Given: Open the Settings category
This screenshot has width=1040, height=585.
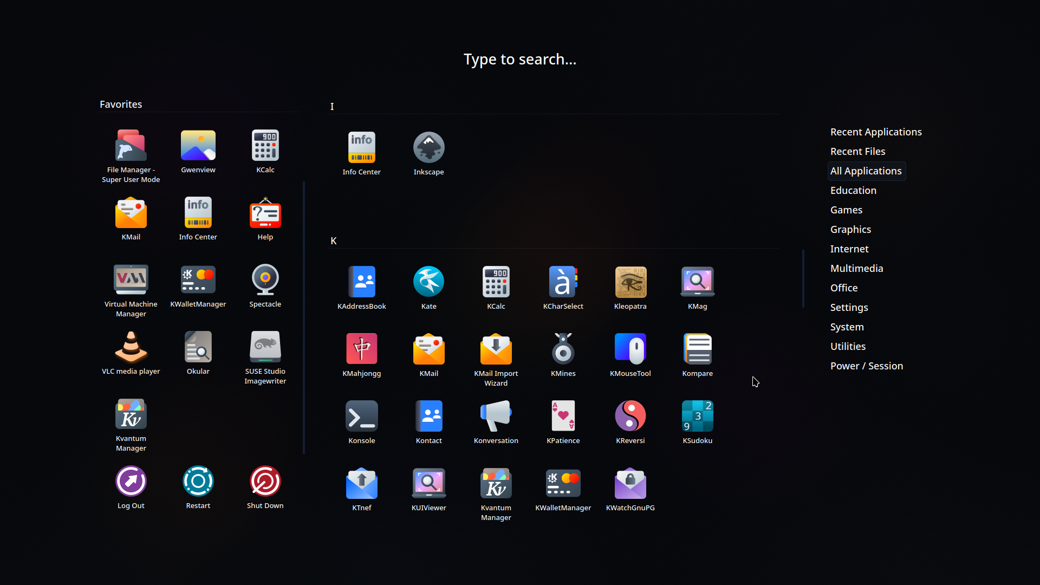Looking at the screenshot, I should pyautogui.click(x=849, y=308).
